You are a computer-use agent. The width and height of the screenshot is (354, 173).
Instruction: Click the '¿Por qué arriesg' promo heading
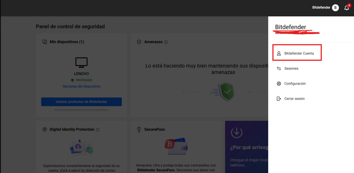pyautogui.click(x=249, y=148)
